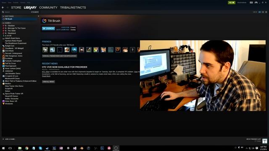Click the Tilt Brush logo icon
Image resolution: width=269 pixels, height=151 pixels.
[44, 21]
